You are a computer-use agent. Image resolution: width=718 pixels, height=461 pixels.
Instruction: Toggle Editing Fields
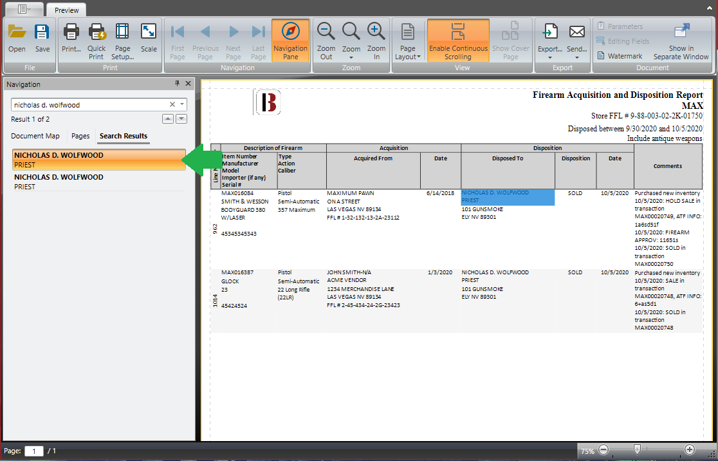[x=623, y=41]
